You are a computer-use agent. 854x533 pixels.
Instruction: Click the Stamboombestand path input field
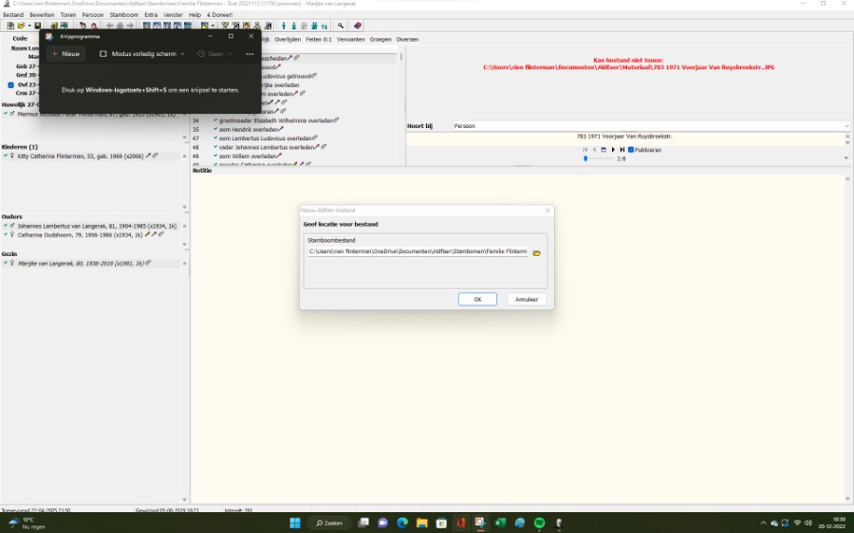[417, 252]
